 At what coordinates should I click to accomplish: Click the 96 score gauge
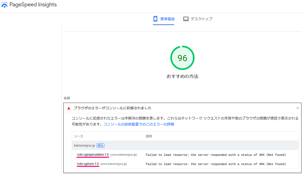click(x=182, y=58)
